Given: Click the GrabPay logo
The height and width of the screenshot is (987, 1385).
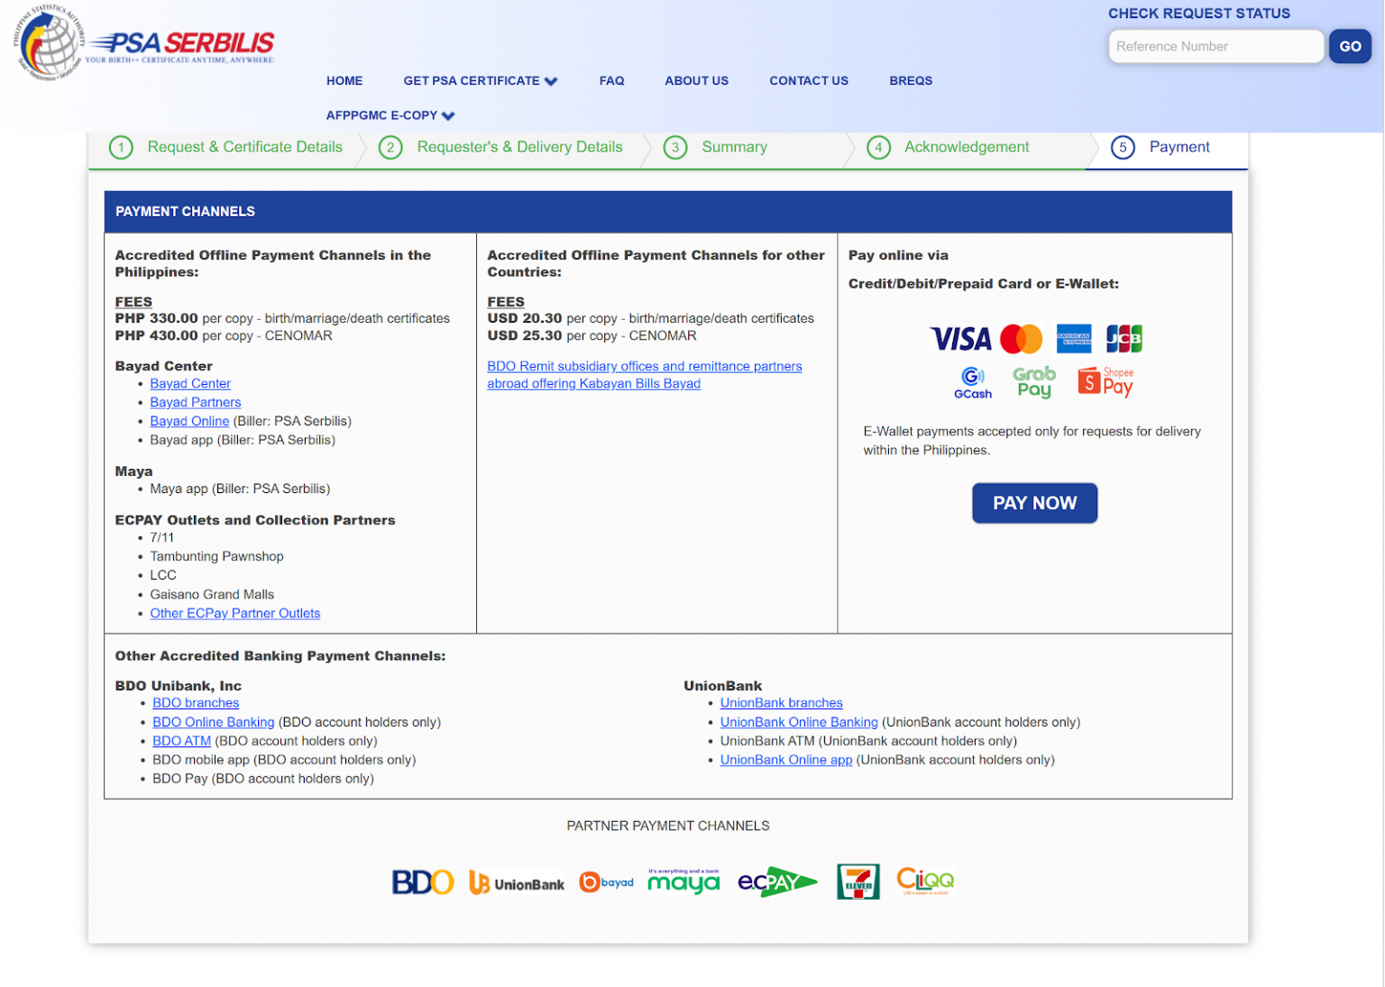Looking at the screenshot, I should pos(1034,381).
